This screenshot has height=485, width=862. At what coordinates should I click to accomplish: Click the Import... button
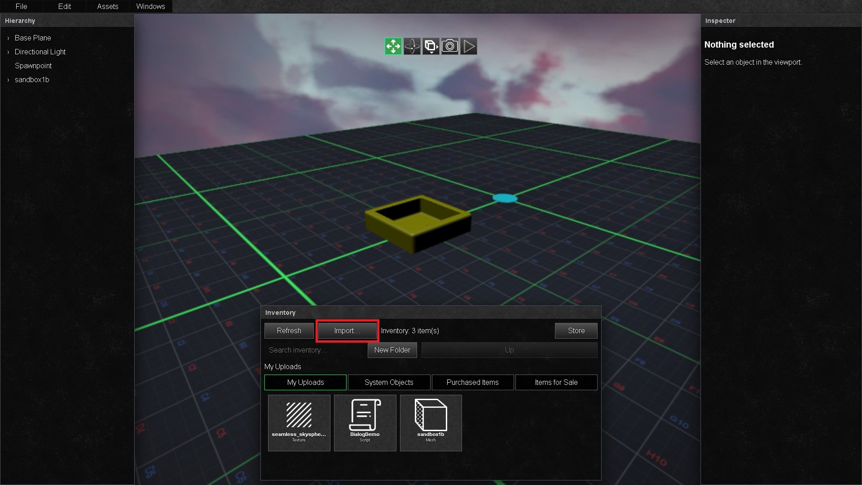pos(347,331)
